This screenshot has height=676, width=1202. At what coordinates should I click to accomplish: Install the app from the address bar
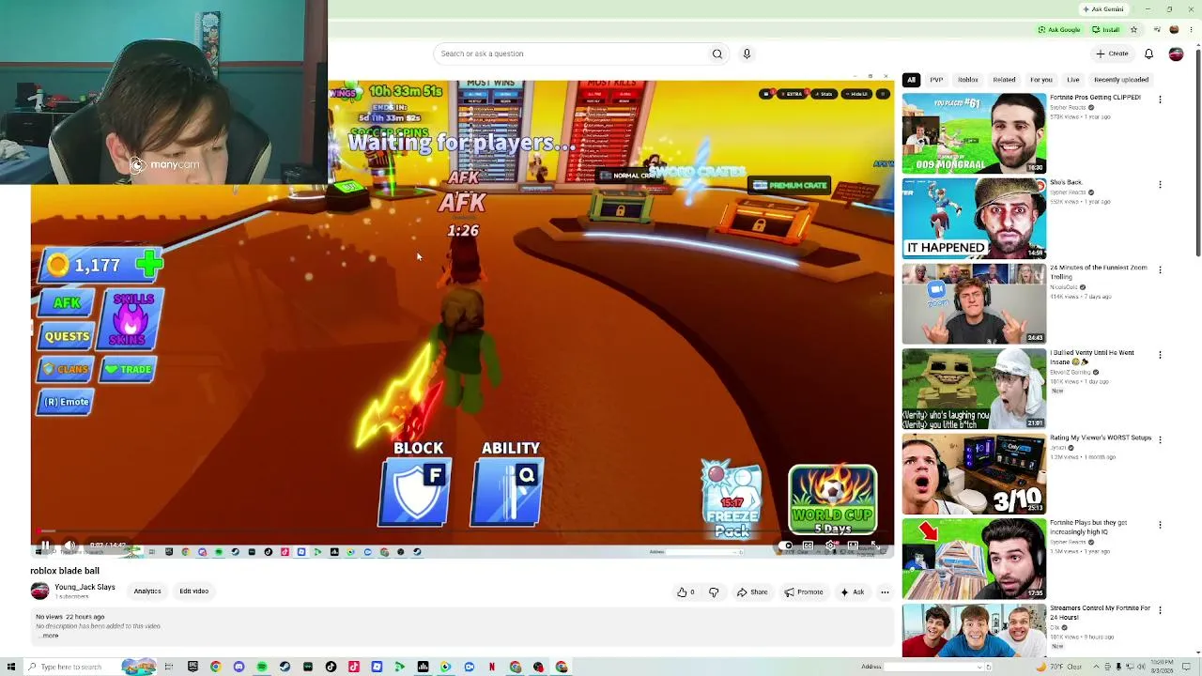coord(1106,30)
